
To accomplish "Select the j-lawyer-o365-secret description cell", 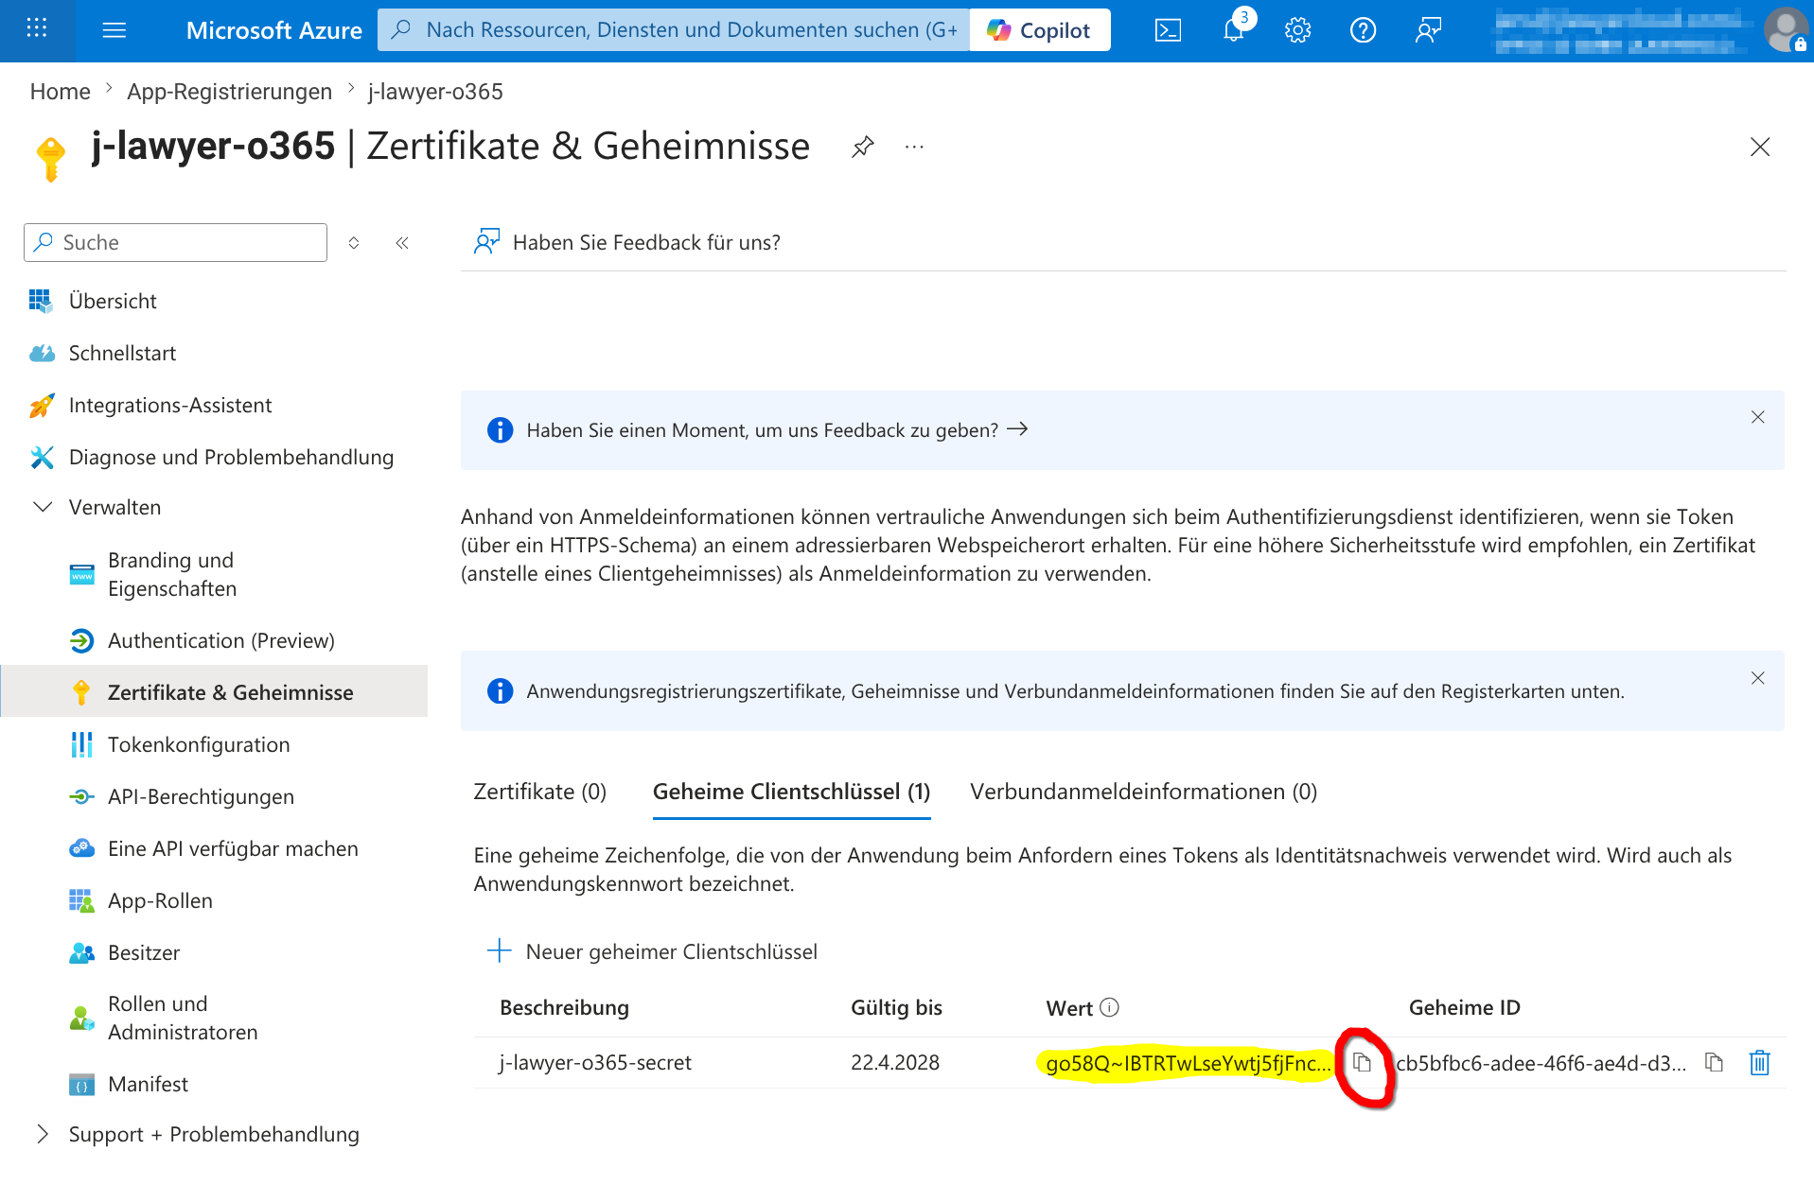I will tap(595, 1062).
